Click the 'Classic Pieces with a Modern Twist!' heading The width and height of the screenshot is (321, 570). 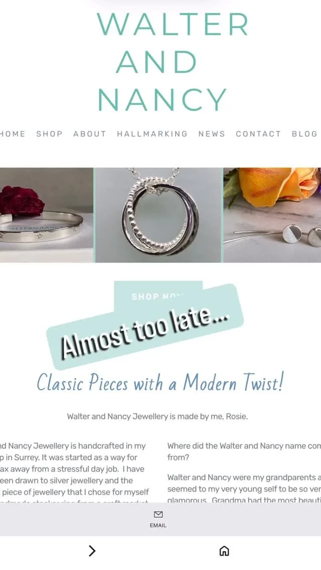click(x=160, y=382)
